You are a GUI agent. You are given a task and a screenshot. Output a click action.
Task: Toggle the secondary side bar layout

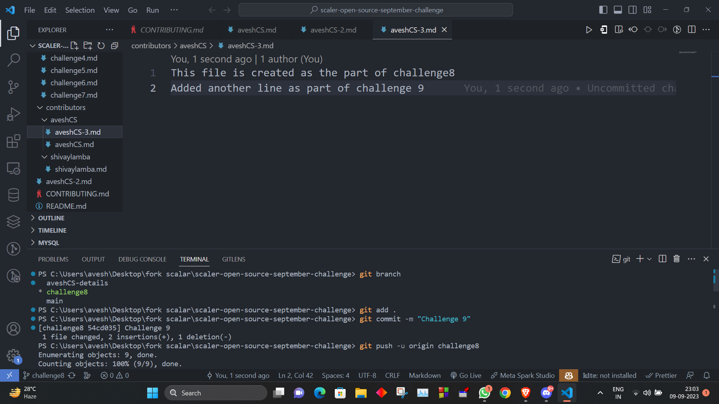(632, 10)
